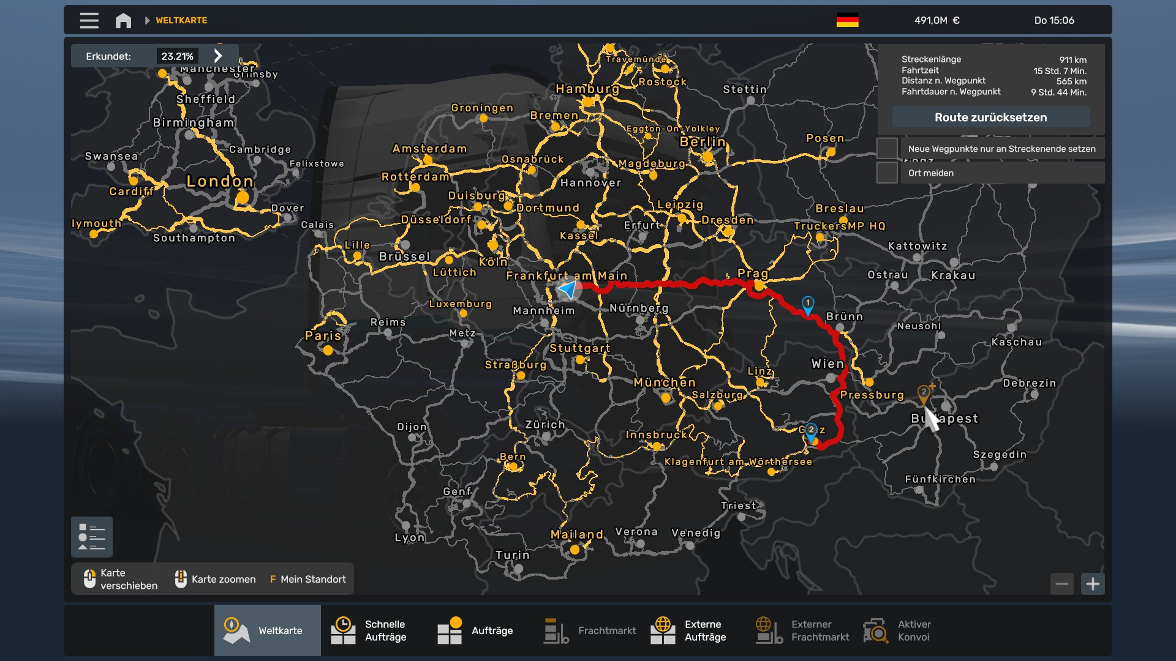Click the 491,0M € balance display

937,21
